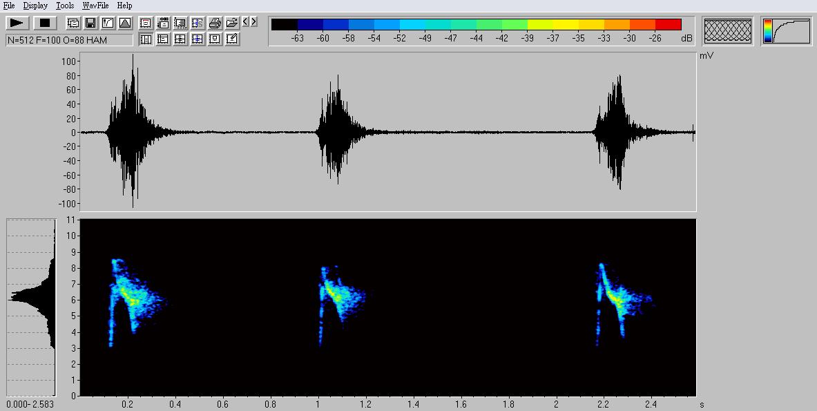Click the open folder icon
This screenshot has height=411, width=817.
point(232,23)
